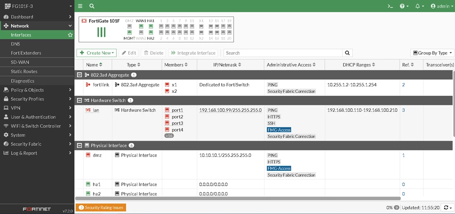This screenshot has width=455, height=214.
Task: Click the WAN1 port in faceplate
Action: [x=141, y=26]
